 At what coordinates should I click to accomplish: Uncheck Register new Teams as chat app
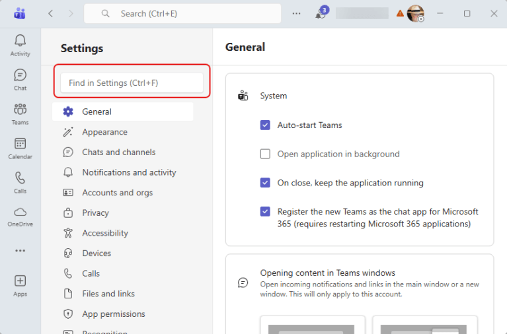pyautogui.click(x=265, y=212)
